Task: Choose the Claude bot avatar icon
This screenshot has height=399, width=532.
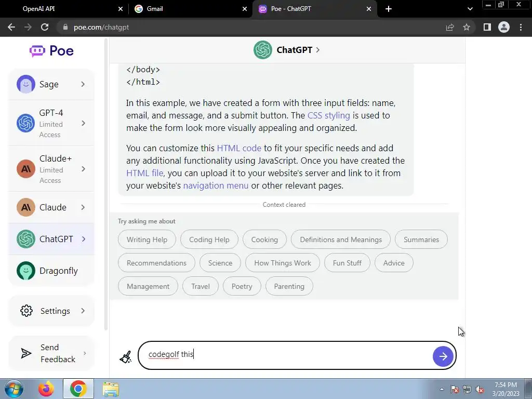Action: point(26,207)
